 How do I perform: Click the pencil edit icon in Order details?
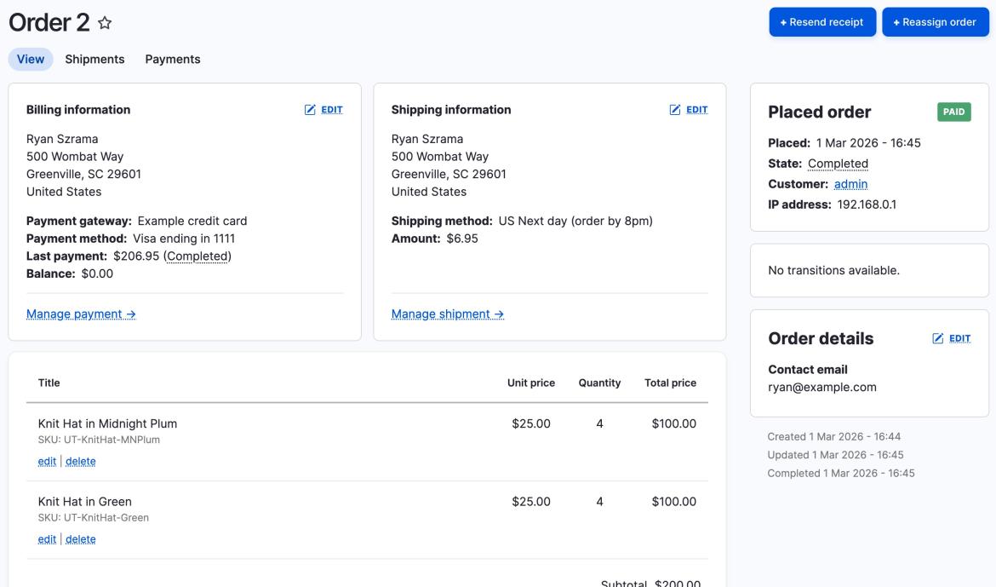(939, 339)
